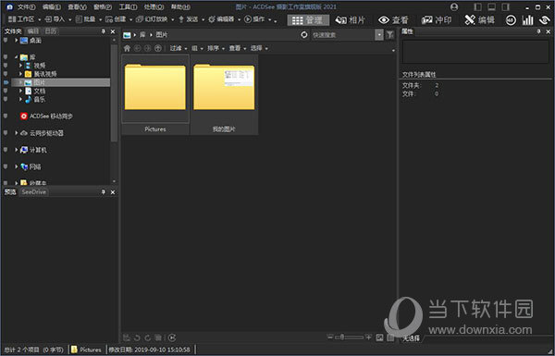Toggle the easy-select marker beside 图片 folder
The height and width of the screenshot is (356, 555).
[x=6, y=82]
